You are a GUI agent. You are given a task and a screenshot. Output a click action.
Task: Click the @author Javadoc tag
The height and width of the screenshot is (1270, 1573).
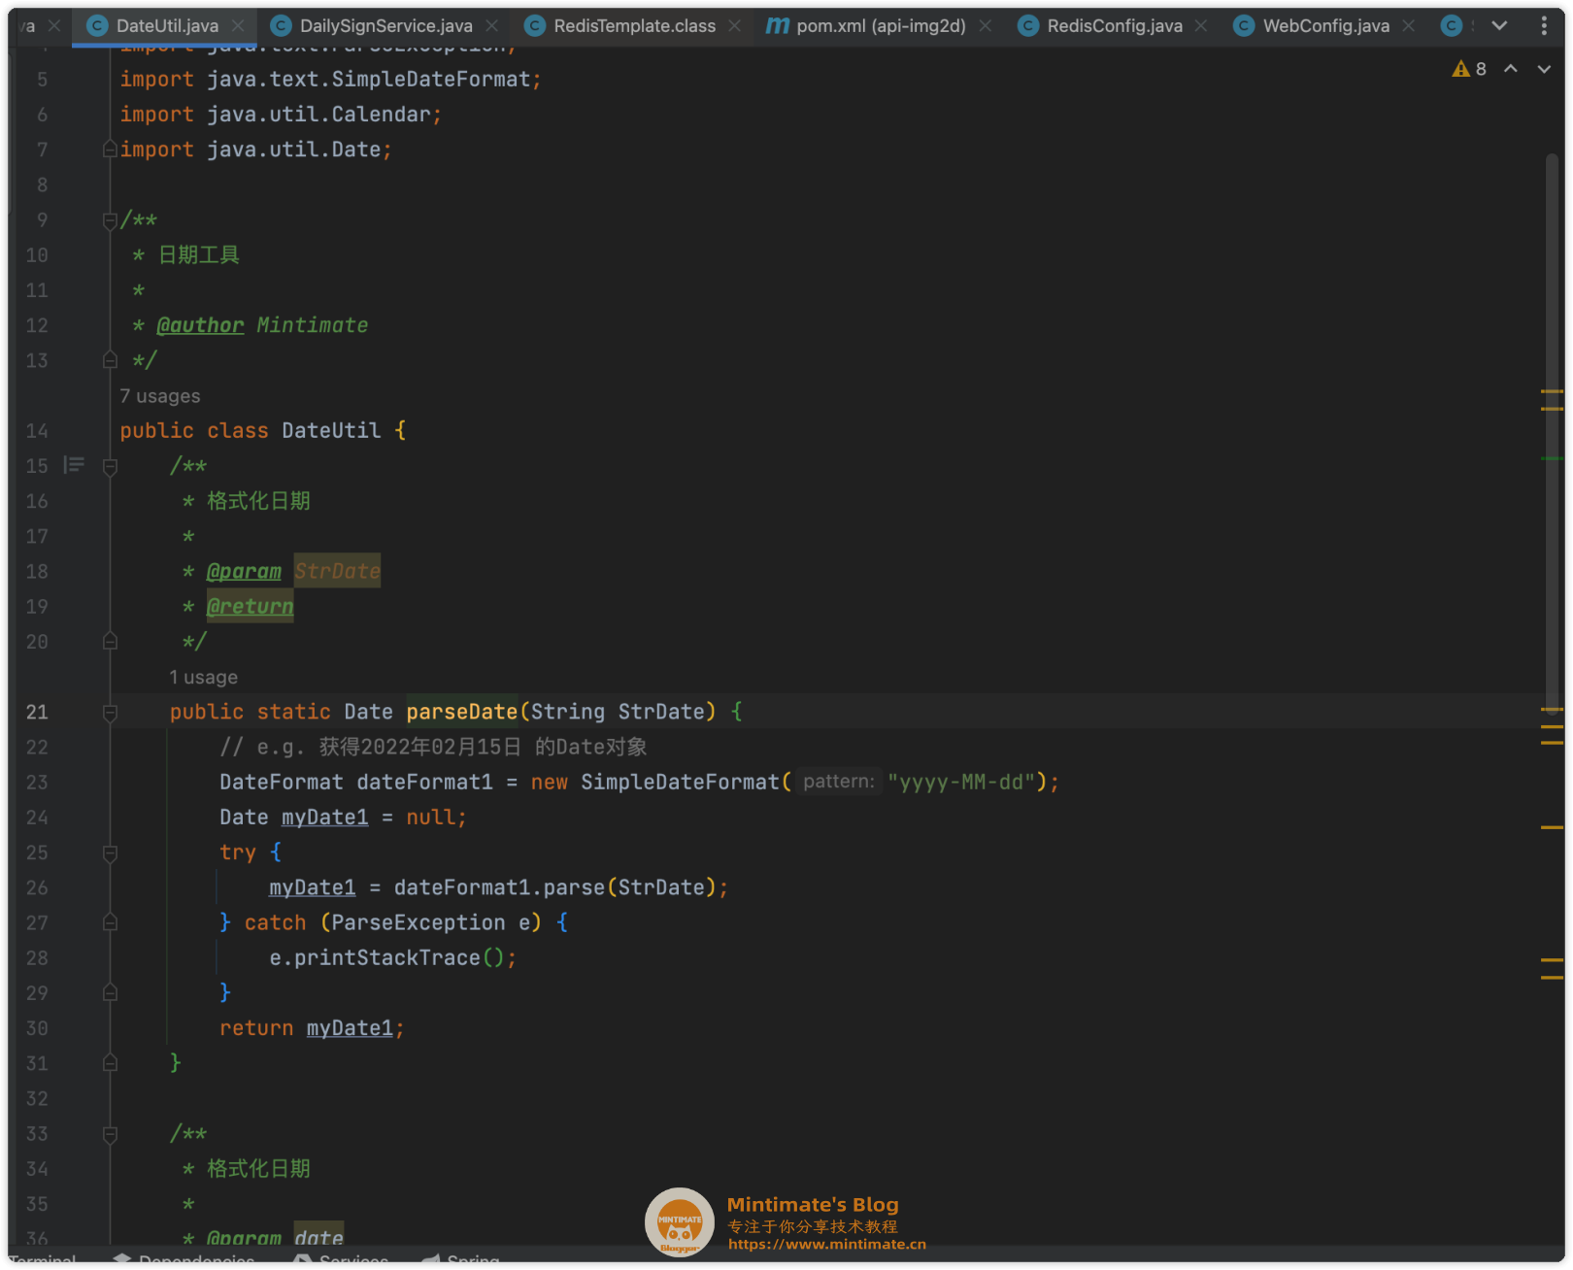[x=200, y=325]
